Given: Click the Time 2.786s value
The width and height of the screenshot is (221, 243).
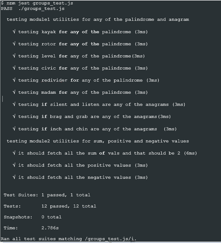Looking at the screenshot, I should point(50,227).
